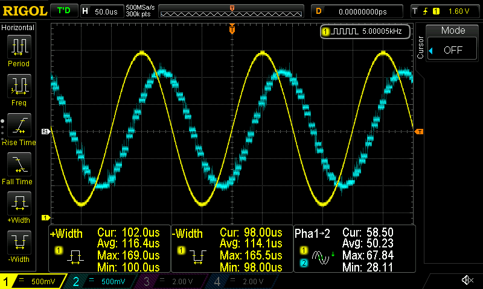Click the 1.60 V trigger level readout
Screen dimensions: 483x289
click(x=460, y=11)
